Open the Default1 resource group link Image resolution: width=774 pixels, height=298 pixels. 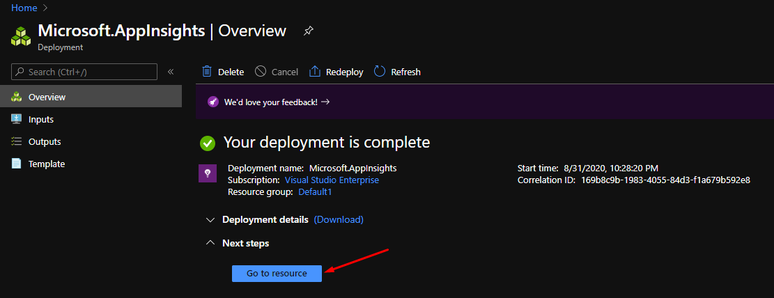[x=315, y=191]
